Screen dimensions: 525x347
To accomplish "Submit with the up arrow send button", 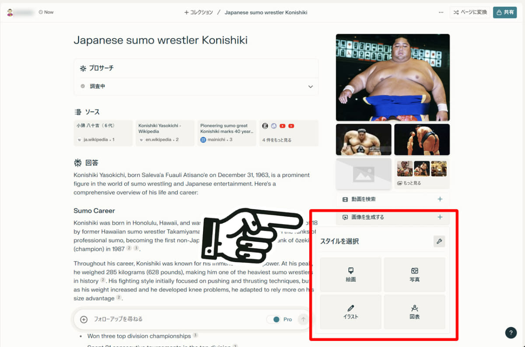I will [303, 319].
